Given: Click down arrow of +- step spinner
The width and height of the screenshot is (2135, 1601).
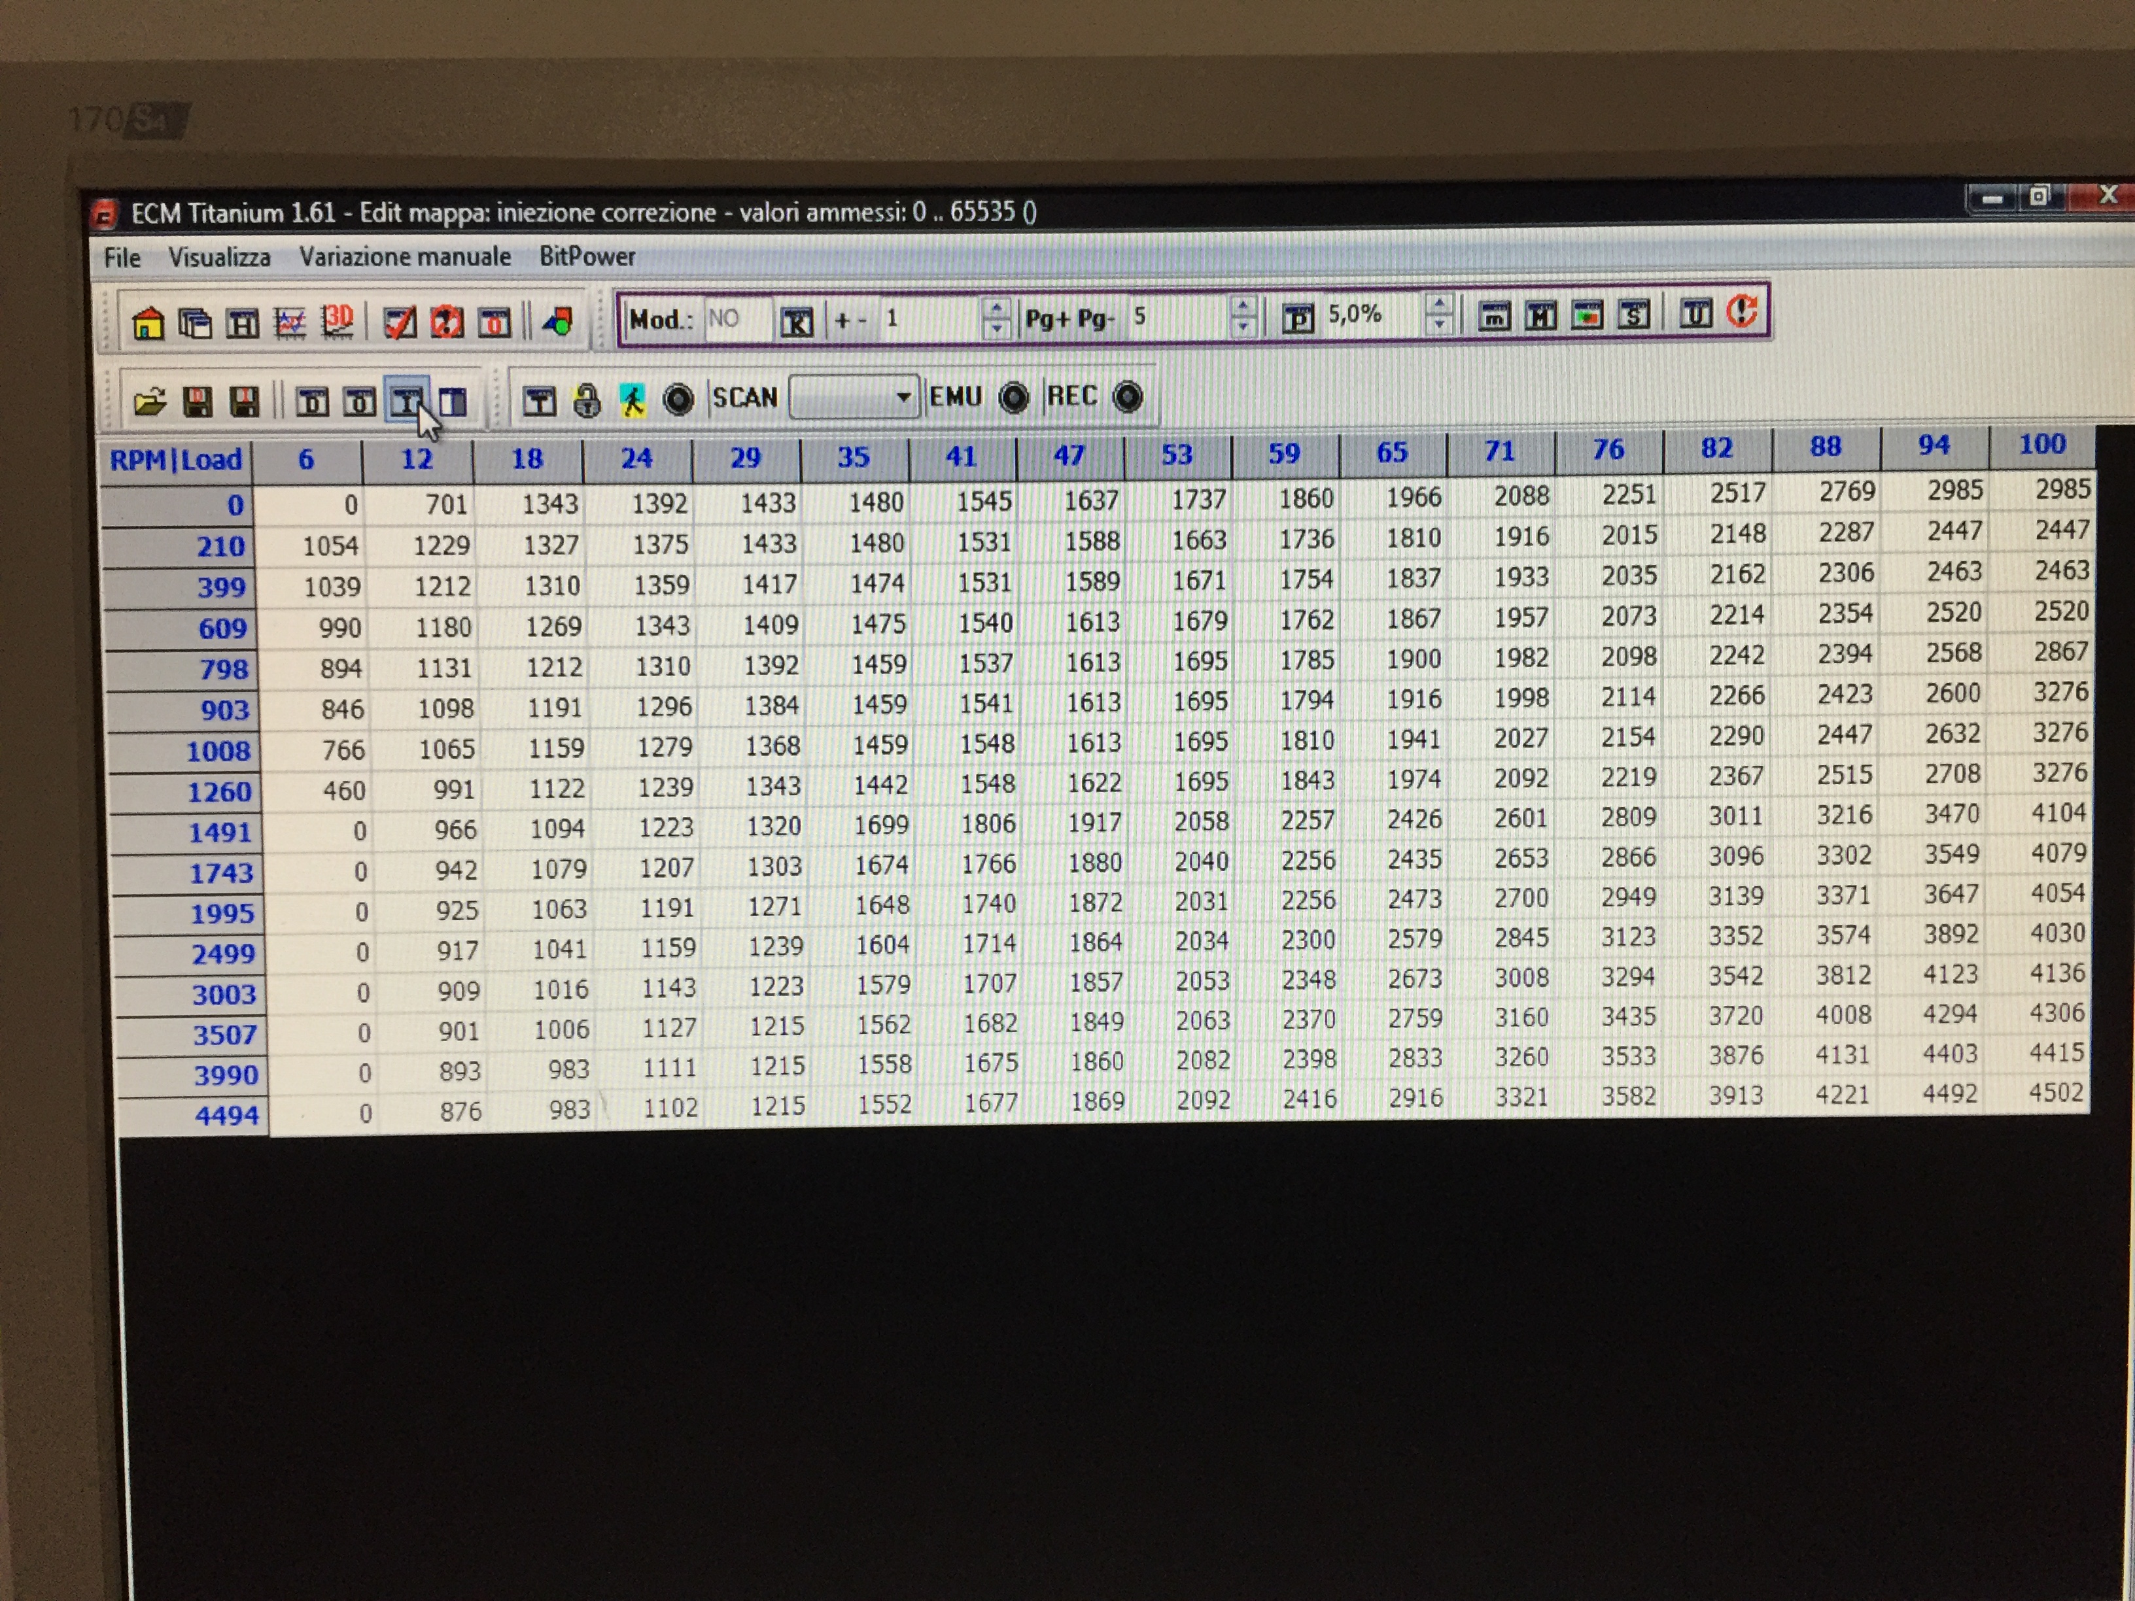Looking at the screenshot, I should point(996,328).
